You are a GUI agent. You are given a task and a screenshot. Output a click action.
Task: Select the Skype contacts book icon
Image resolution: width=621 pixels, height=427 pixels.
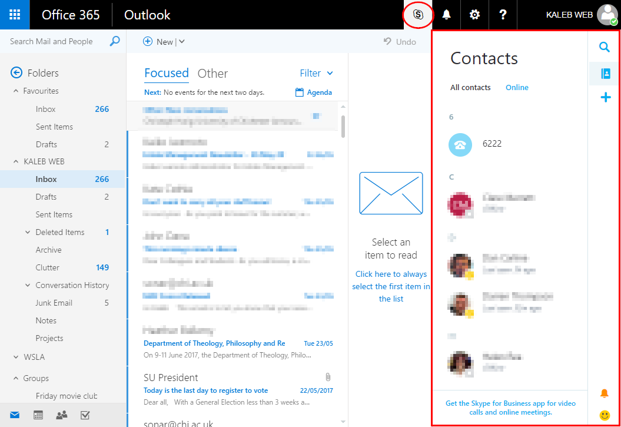click(x=605, y=73)
